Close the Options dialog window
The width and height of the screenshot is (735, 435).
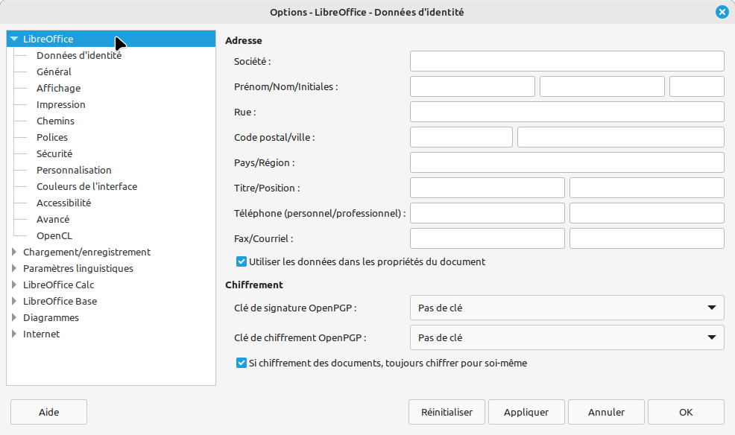(x=721, y=12)
